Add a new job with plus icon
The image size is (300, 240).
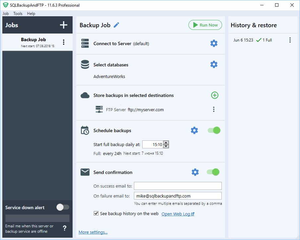click(63, 25)
